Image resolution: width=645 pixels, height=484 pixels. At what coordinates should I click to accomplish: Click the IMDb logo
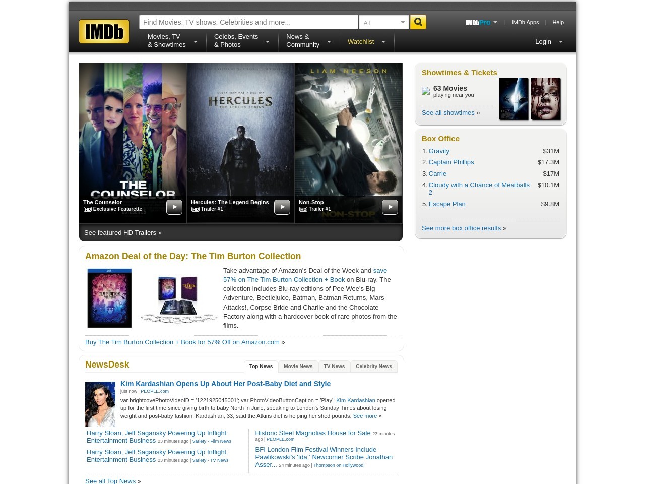click(104, 31)
